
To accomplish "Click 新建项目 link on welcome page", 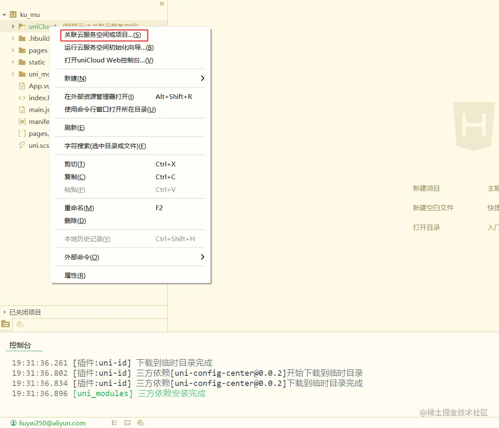I will point(426,189).
